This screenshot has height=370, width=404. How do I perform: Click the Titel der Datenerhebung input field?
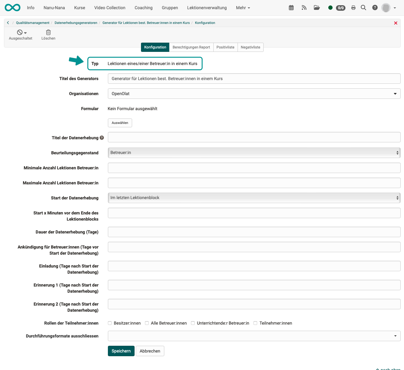pyautogui.click(x=254, y=137)
